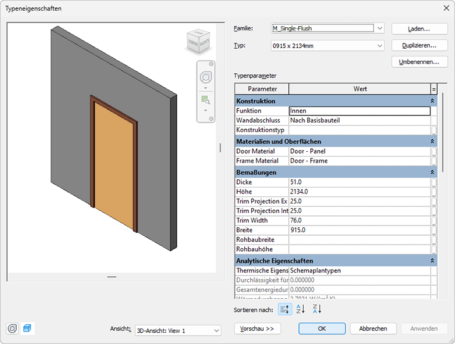The width and height of the screenshot is (455, 344).
Task: Click the ViewCube in the preview
Action: [198, 41]
